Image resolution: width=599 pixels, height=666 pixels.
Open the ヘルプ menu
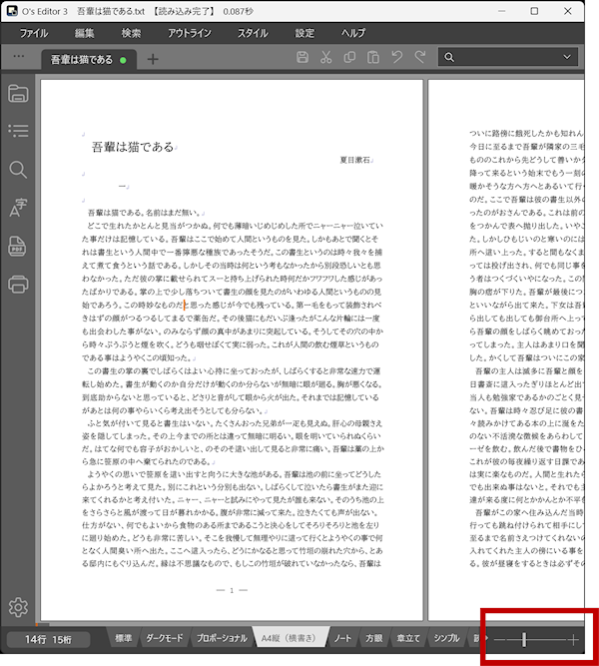click(353, 33)
